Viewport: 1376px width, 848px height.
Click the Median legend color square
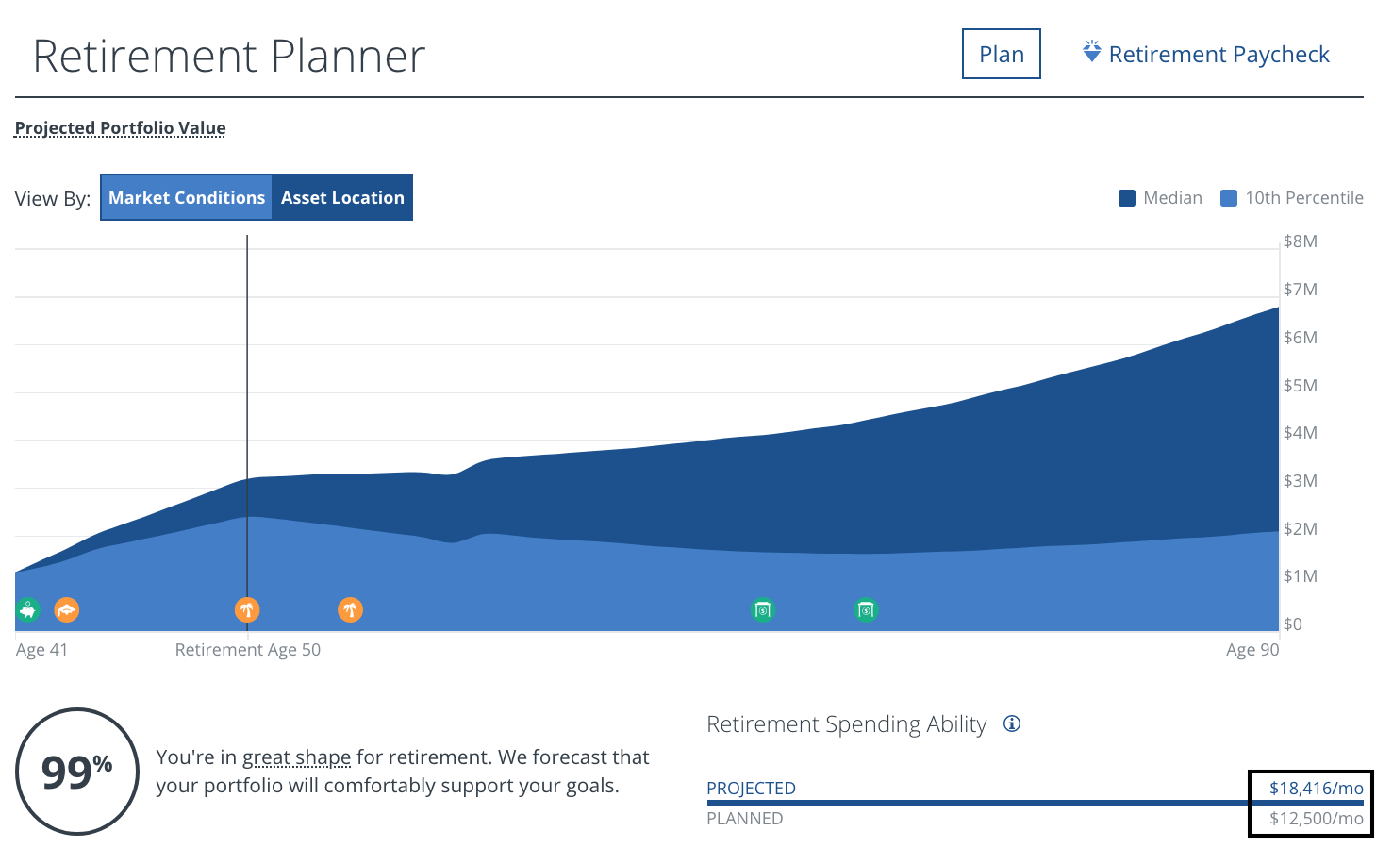click(1127, 197)
